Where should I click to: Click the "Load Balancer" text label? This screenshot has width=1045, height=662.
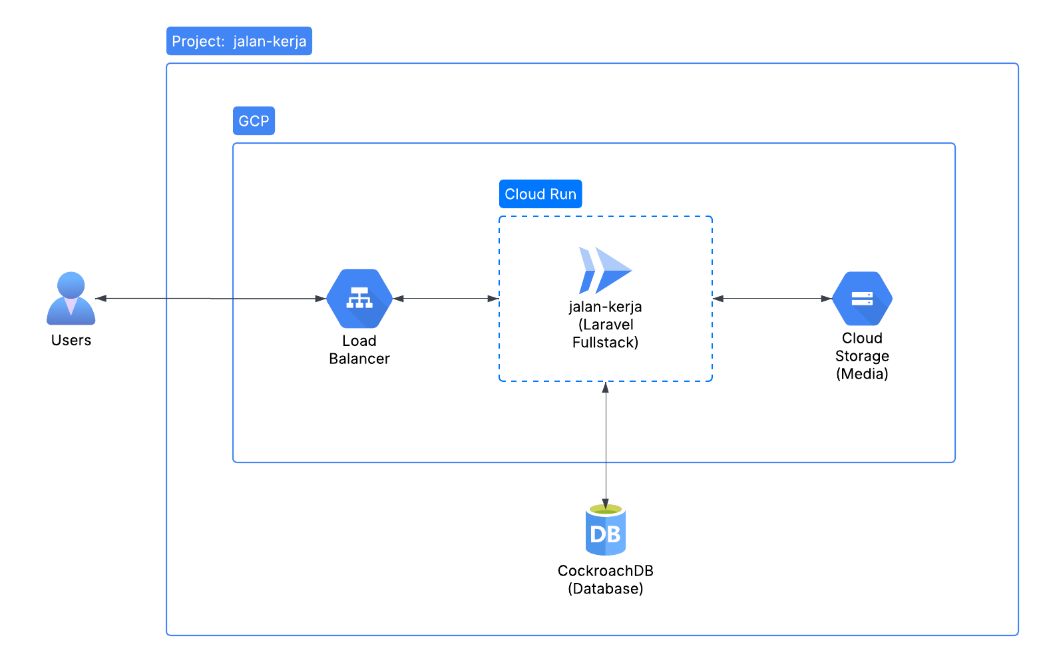pyautogui.click(x=359, y=350)
